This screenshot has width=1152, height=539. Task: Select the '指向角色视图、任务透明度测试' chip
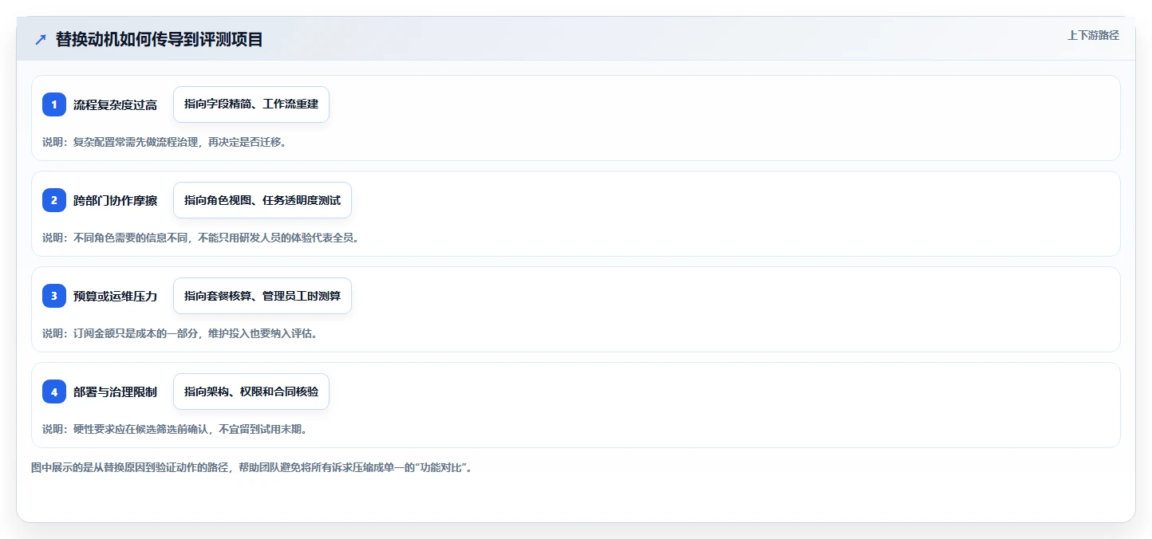click(x=262, y=200)
